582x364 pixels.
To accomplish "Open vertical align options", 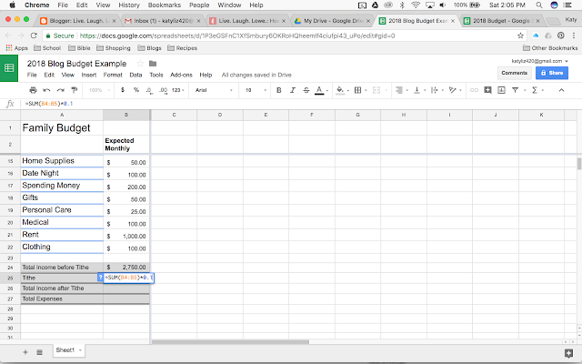I will [x=416, y=90].
